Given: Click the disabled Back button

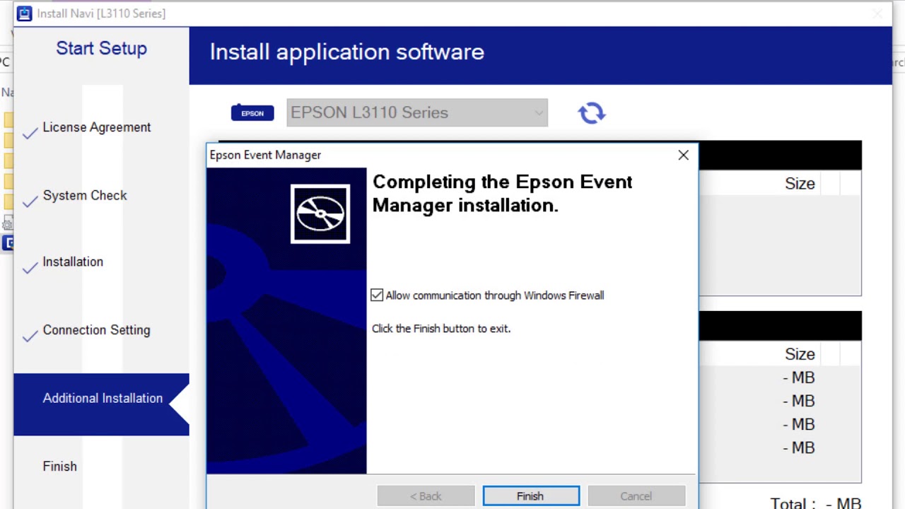Looking at the screenshot, I should click(x=426, y=496).
